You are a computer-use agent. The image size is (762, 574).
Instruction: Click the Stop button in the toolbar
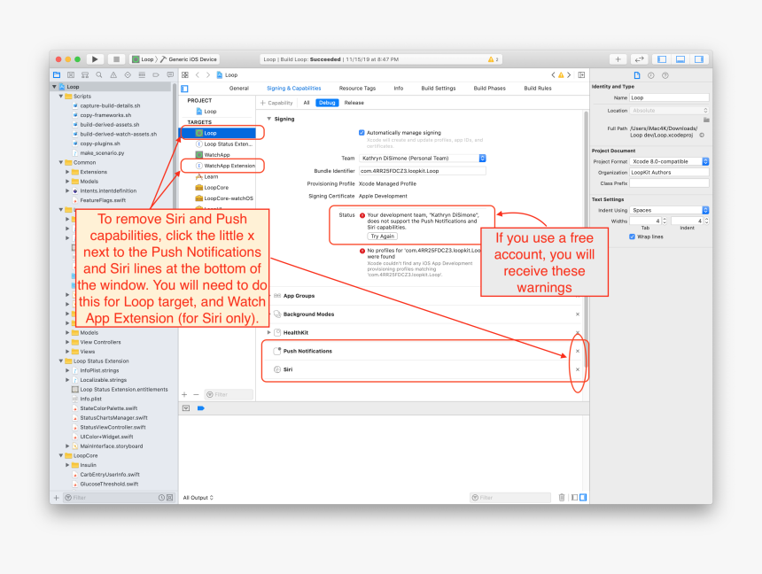pos(116,59)
